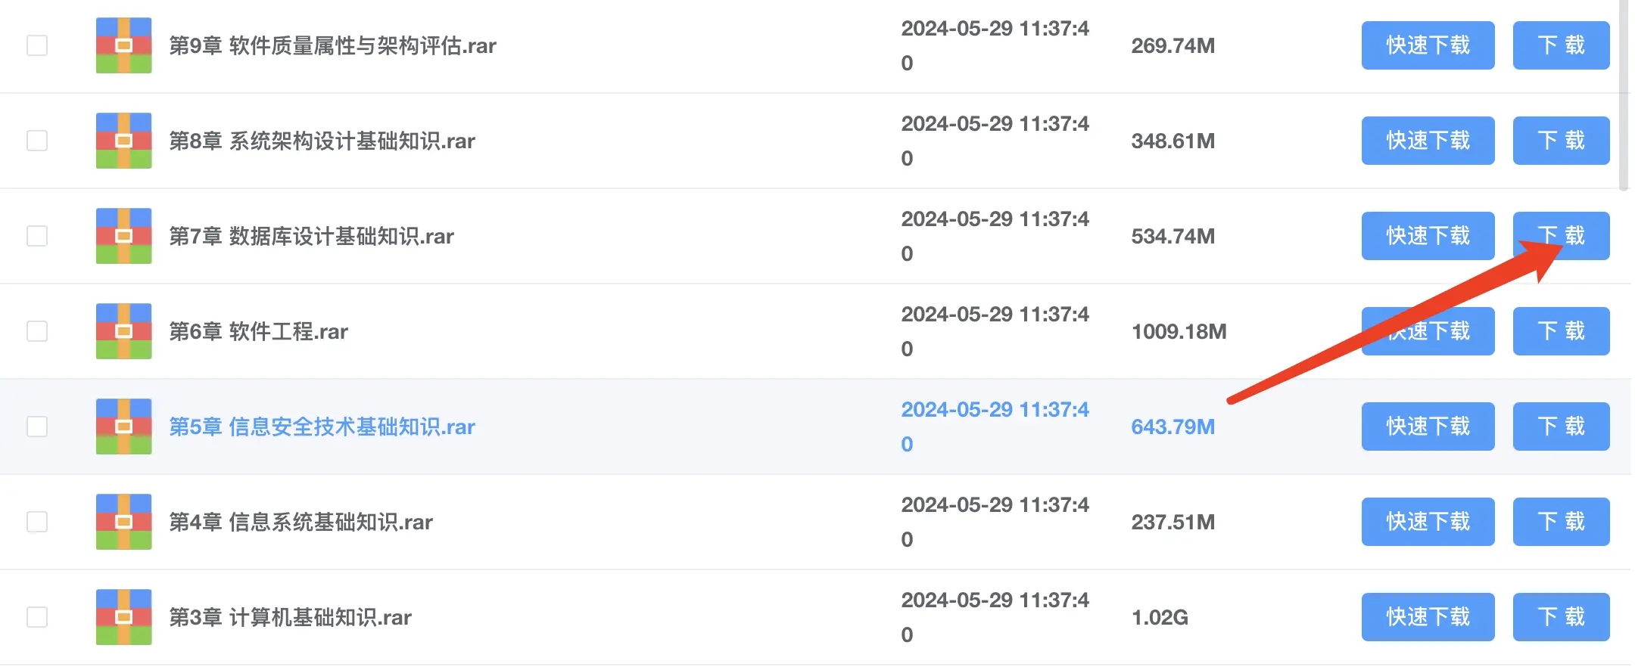Click the RAR archive icon for 第5章
Screen dimensions: 1635x670
click(123, 427)
